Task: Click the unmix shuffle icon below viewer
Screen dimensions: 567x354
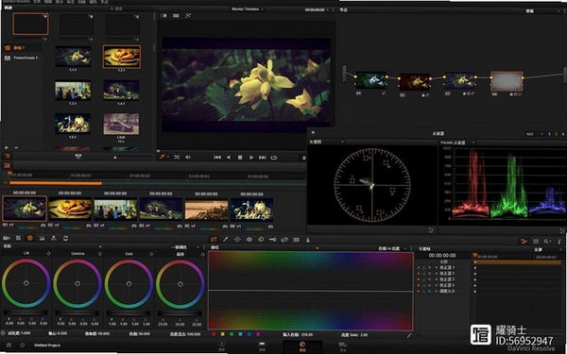Action: click(177, 157)
